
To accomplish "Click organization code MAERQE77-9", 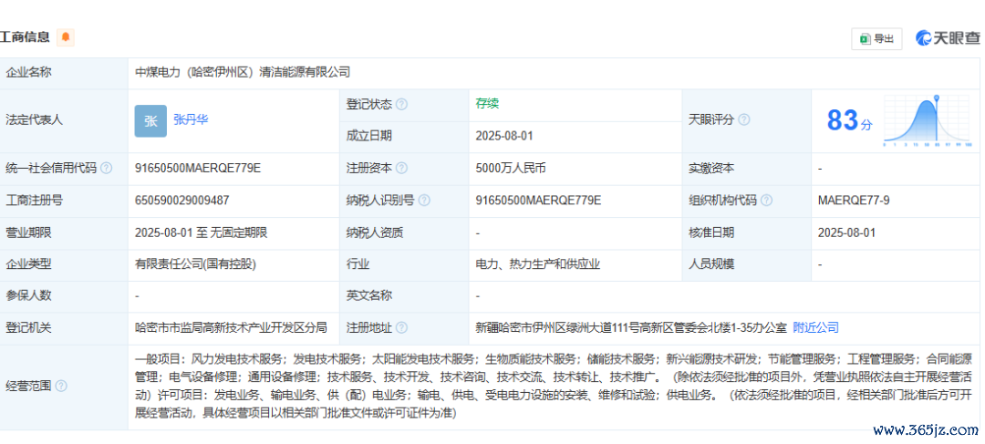I will coord(854,201).
